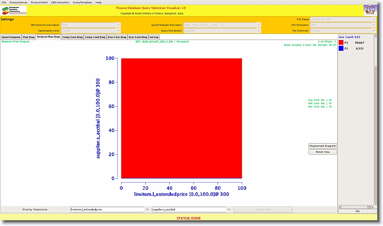Open the File menu
The width and height of the screenshot is (383, 226).
click(x=4, y=2)
